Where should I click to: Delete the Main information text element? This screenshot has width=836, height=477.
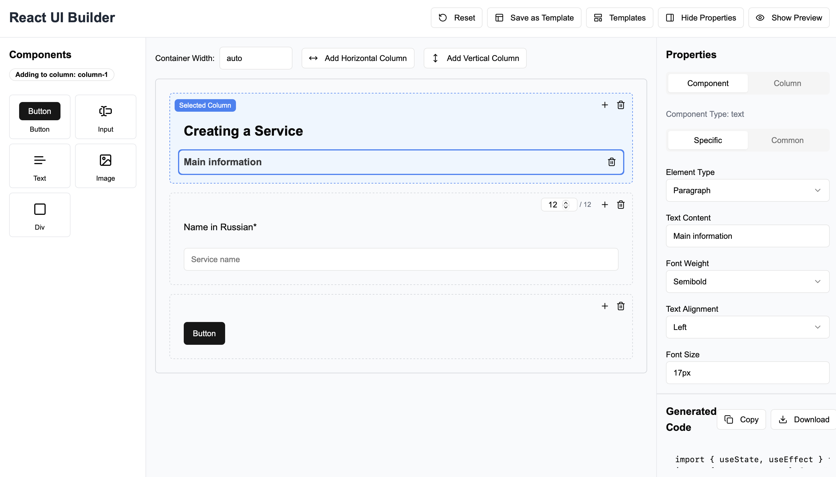pyautogui.click(x=611, y=162)
